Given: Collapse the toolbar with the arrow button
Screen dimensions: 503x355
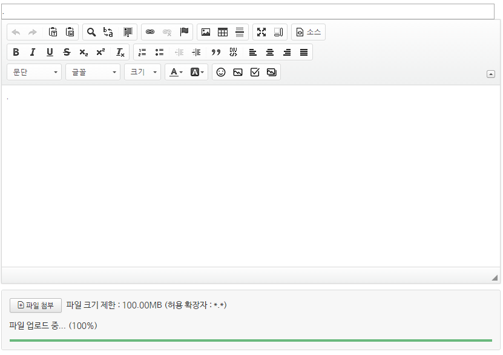Looking at the screenshot, I should [x=490, y=74].
